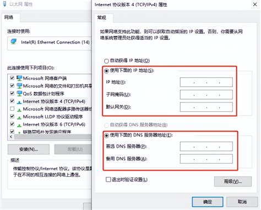261x210 pixels.
Task: Switch to the 网络 tab
Action: pos(9,18)
